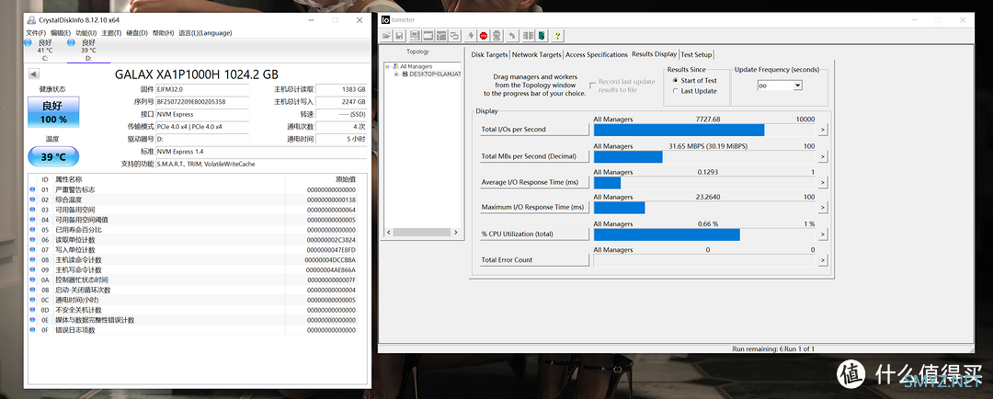This screenshot has height=399, width=993.
Task: Save test configuration in Iometer toolbar
Action: click(x=399, y=36)
